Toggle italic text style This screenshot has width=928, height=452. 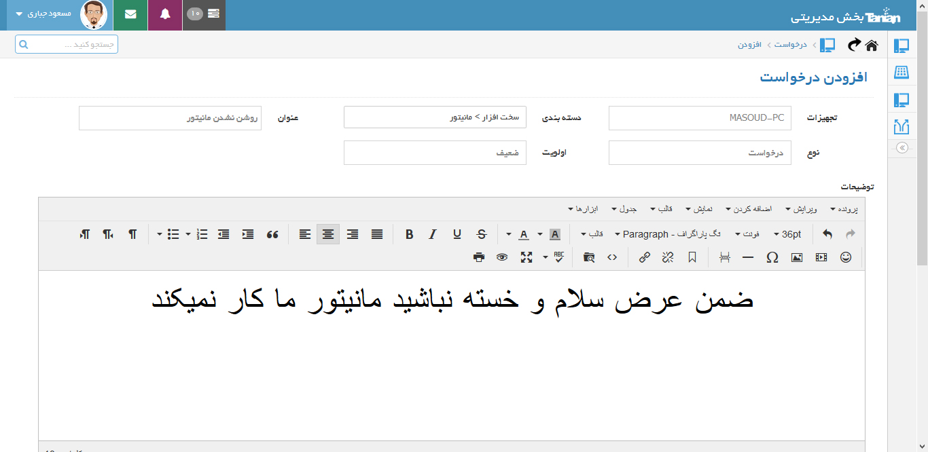[x=433, y=234]
